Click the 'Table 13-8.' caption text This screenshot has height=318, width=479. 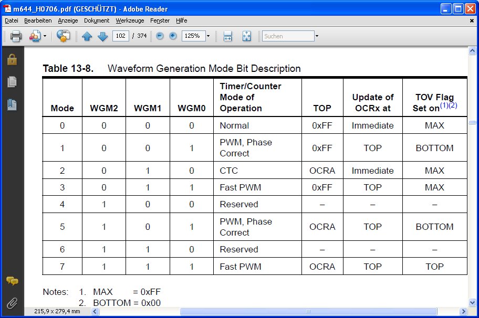click(x=68, y=68)
